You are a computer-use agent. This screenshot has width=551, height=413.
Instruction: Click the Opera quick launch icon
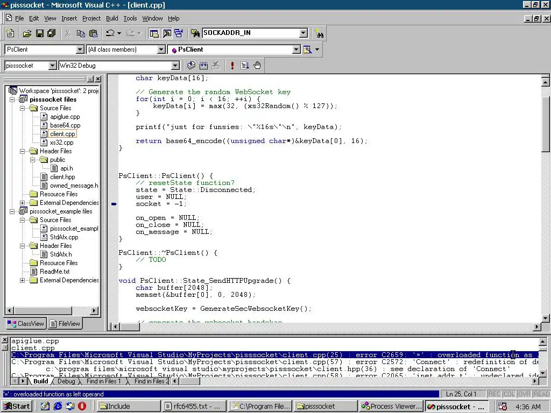click(82, 407)
